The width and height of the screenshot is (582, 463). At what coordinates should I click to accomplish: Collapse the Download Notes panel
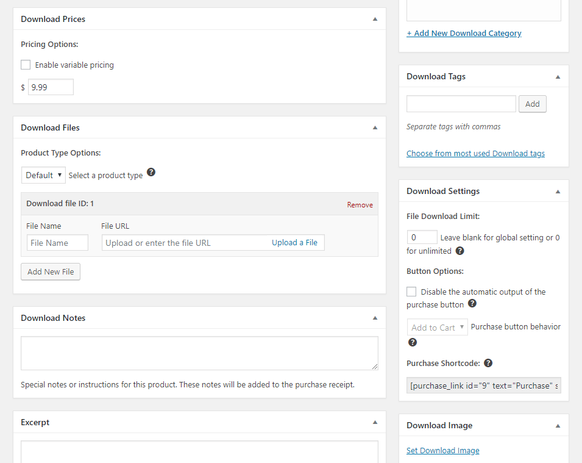[x=375, y=318]
